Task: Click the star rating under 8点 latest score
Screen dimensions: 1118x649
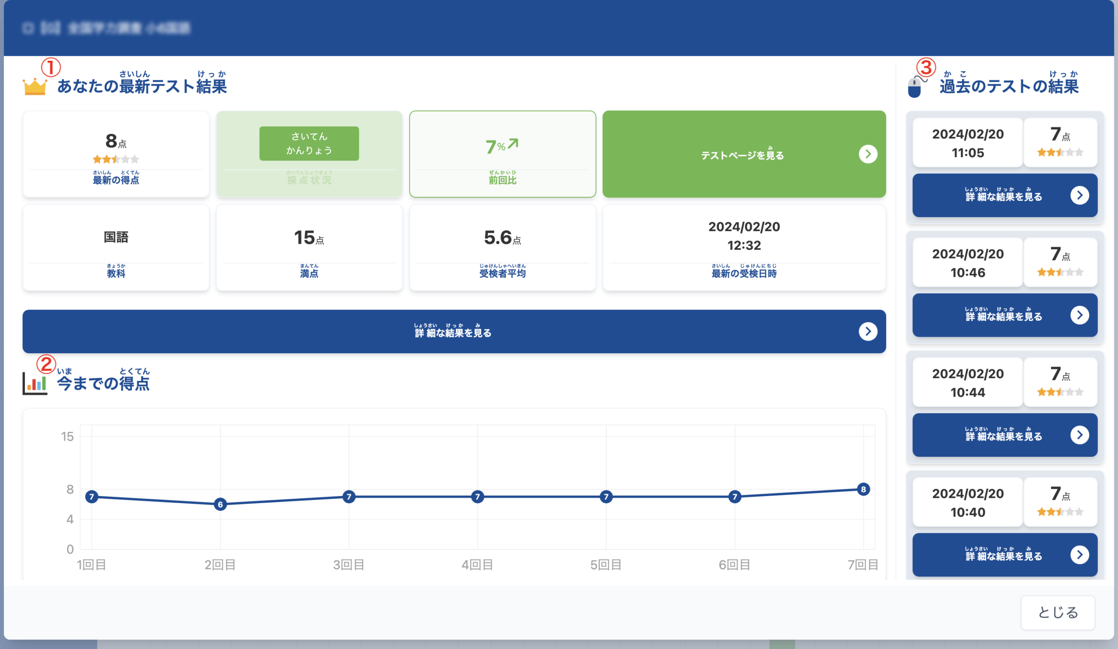Action: point(116,159)
